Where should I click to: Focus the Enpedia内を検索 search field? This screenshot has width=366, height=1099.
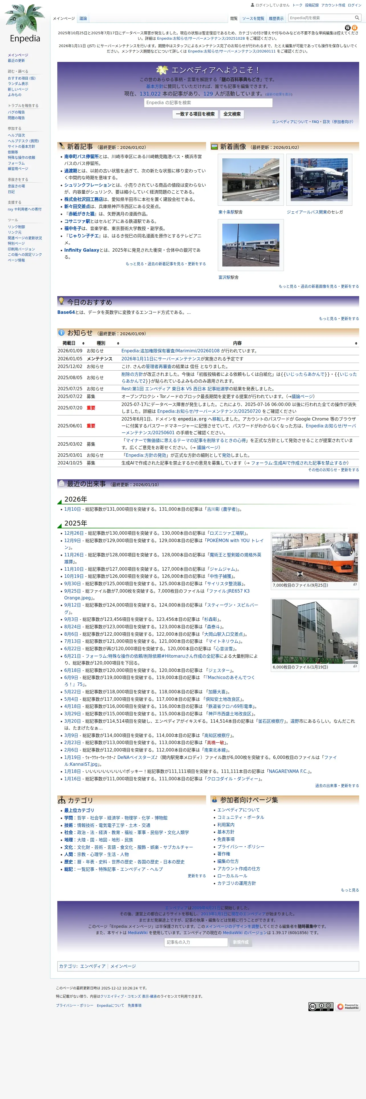(x=321, y=18)
